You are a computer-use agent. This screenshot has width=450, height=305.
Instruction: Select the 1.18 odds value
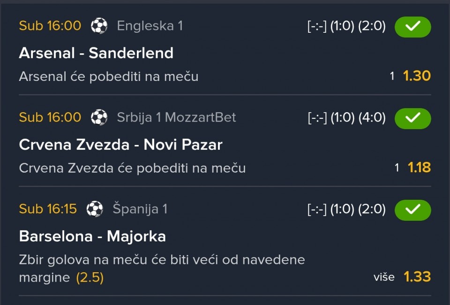419,167
